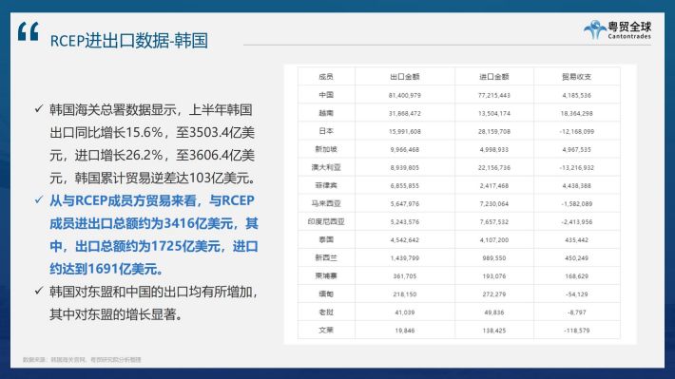Click China's export value 81,400,979
This screenshot has width=675, height=379.
(x=405, y=95)
